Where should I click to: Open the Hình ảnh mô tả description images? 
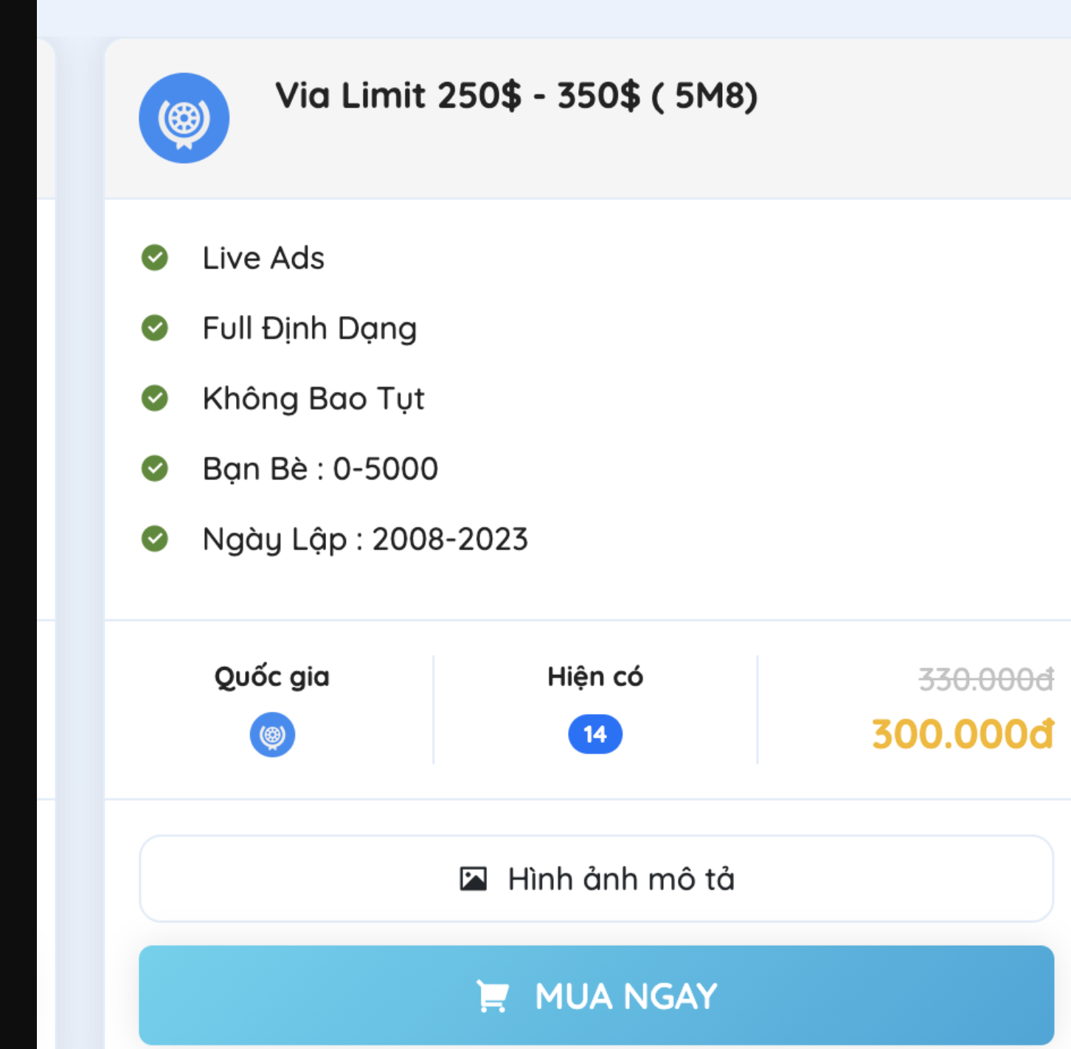coord(596,879)
